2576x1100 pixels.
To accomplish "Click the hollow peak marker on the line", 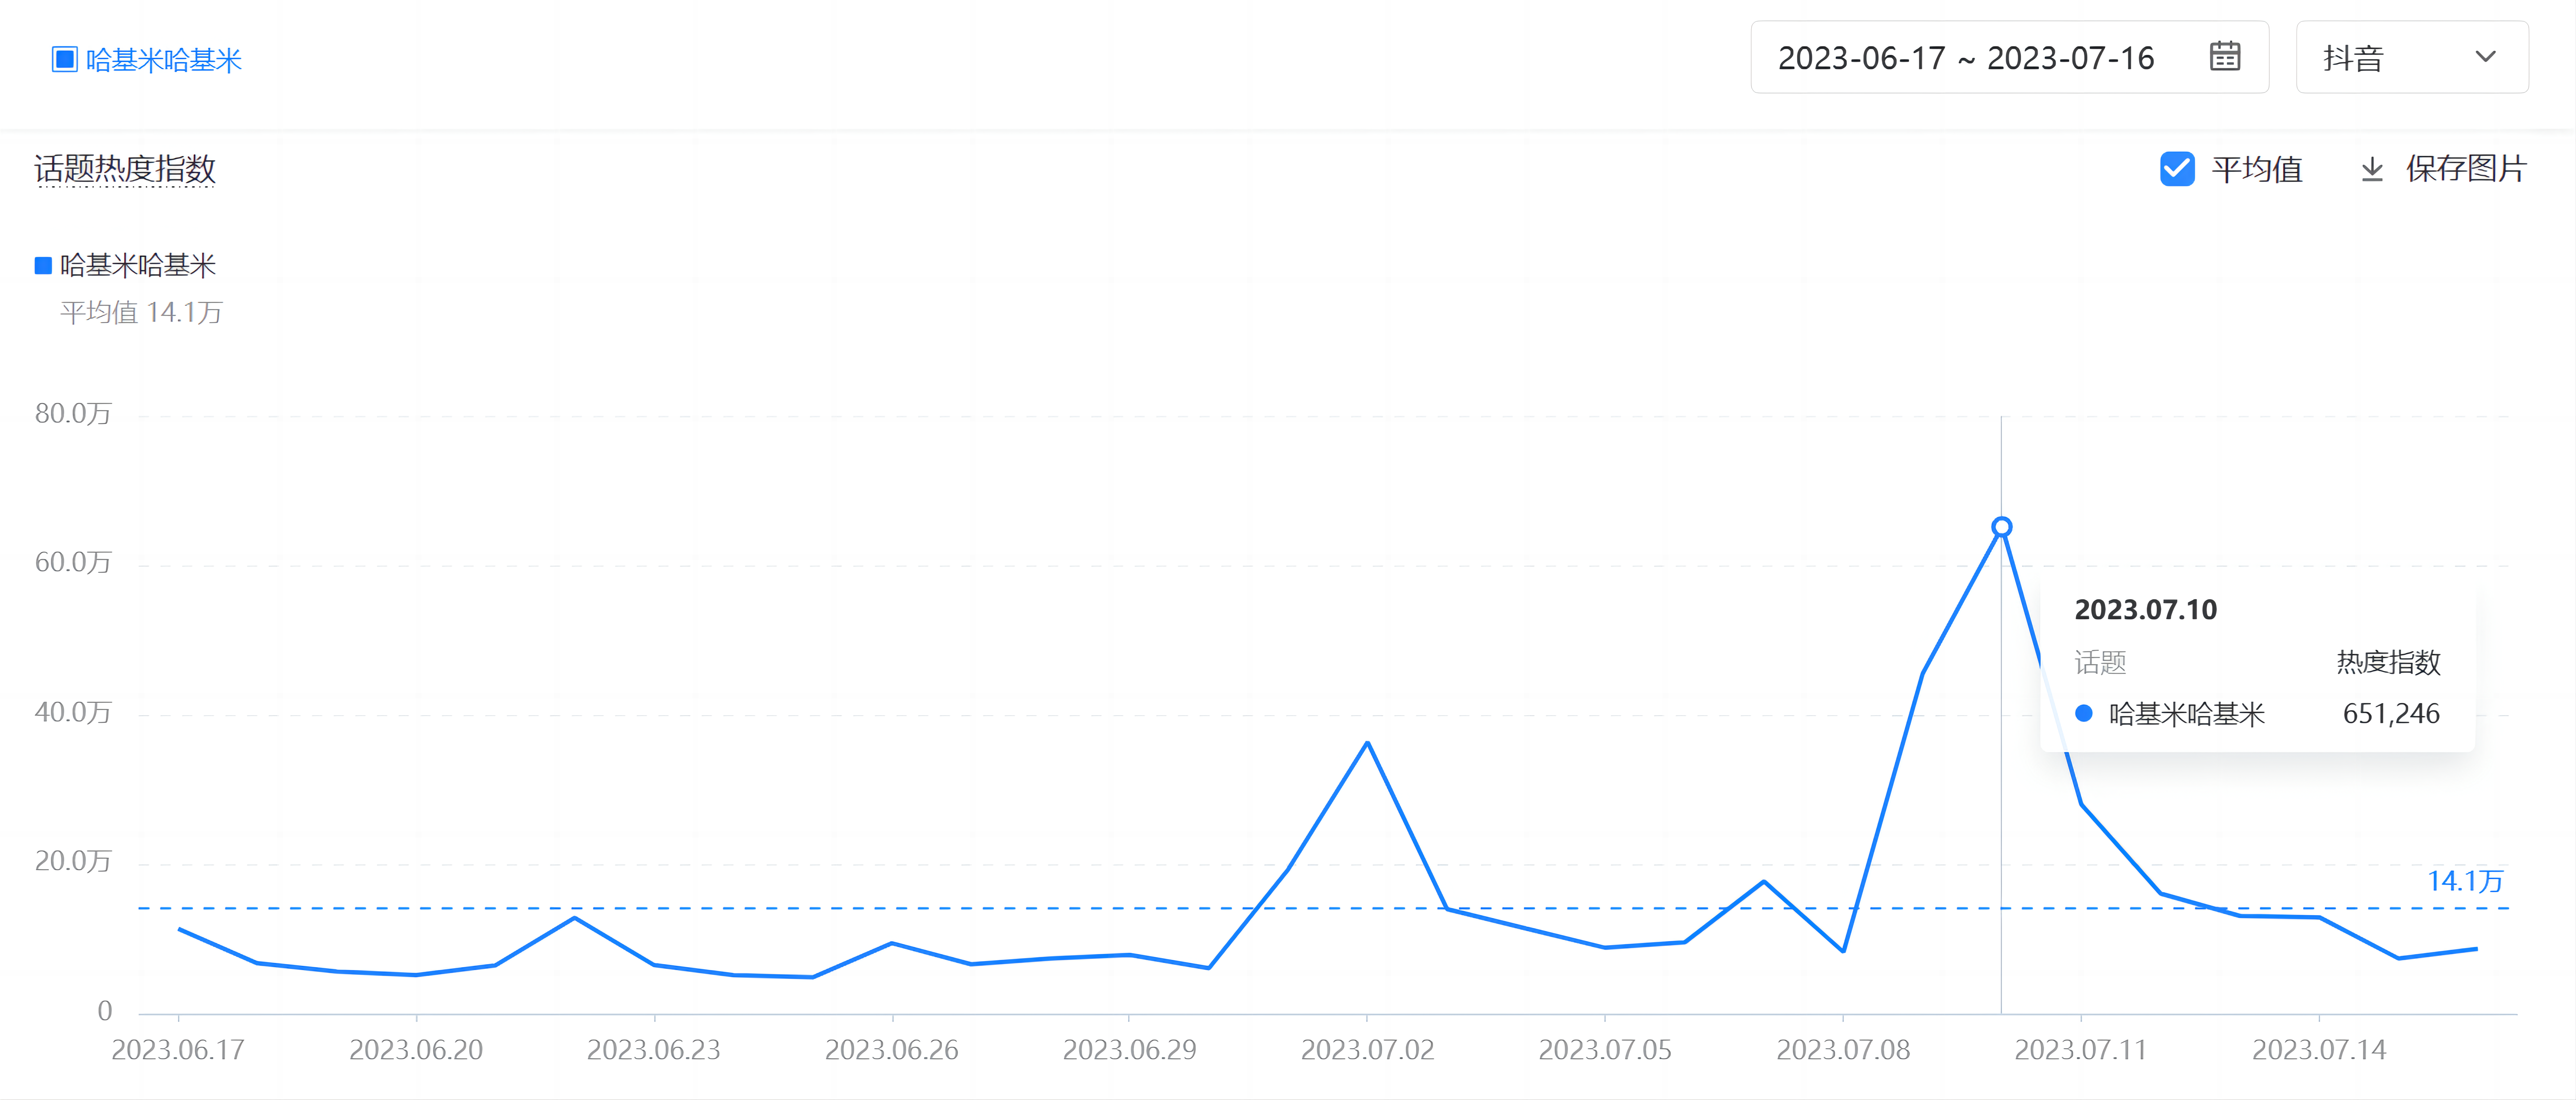I will coord(2001,527).
